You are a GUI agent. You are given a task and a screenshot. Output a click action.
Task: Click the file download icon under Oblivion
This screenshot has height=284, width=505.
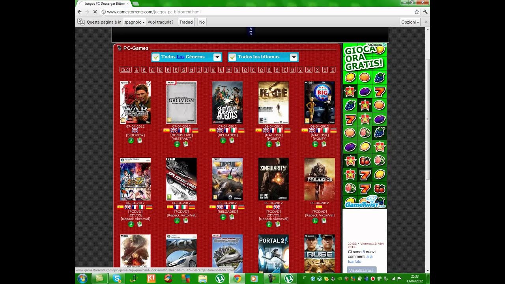pyautogui.click(x=186, y=144)
